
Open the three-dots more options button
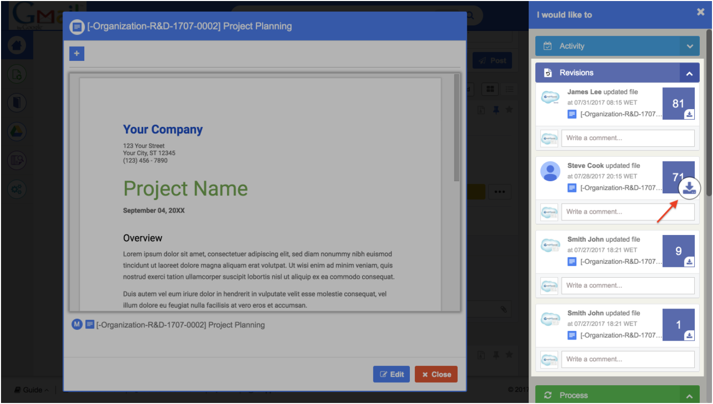tap(500, 192)
